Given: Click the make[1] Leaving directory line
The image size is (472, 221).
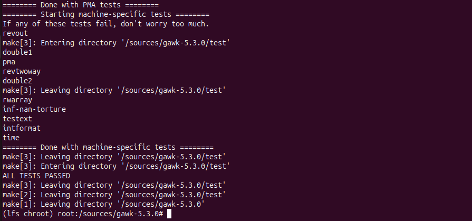Looking at the screenshot, I should [104, 204].
